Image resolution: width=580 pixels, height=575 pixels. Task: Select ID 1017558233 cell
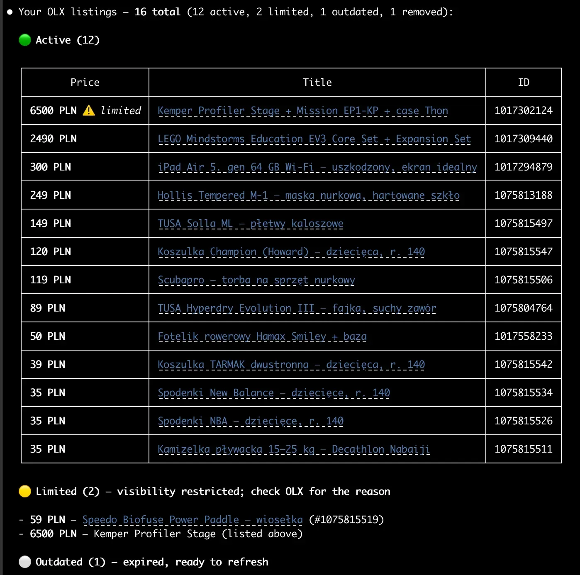click(524, 336)
